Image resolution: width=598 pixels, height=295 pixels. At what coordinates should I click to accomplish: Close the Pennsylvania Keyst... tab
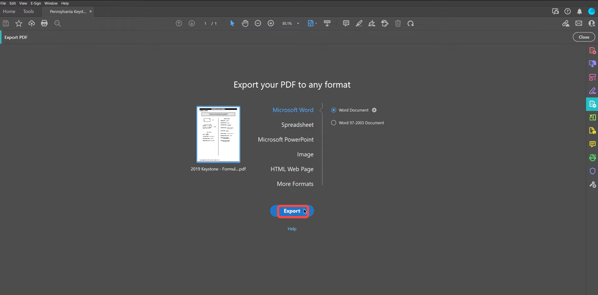point(91,12)
